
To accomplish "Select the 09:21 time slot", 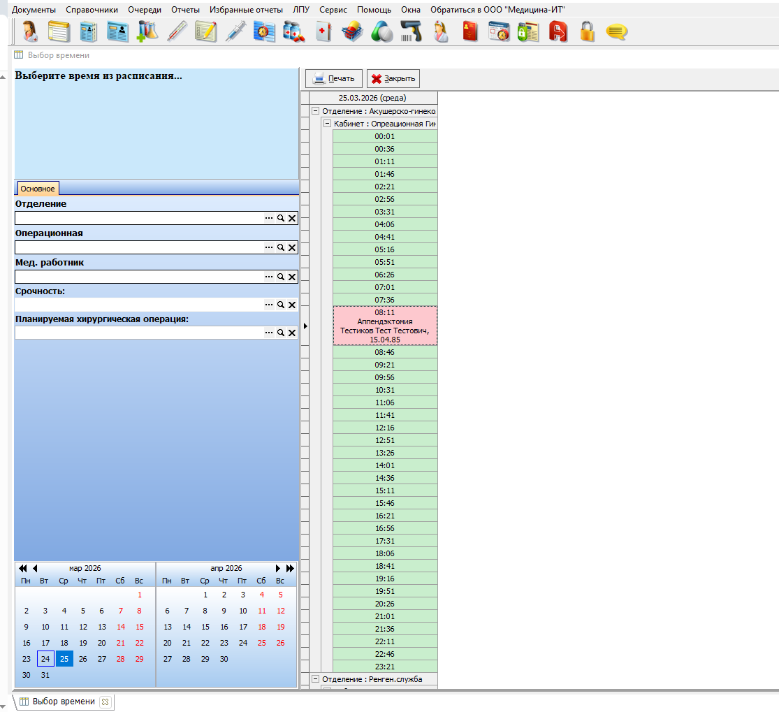I will tap(385, 365).
